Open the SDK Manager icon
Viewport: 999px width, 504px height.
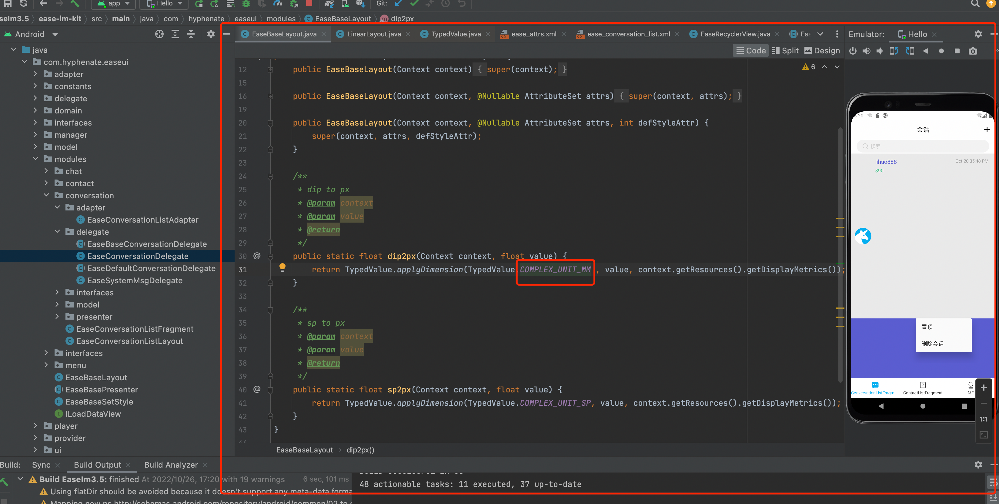(x=360, y=4)
